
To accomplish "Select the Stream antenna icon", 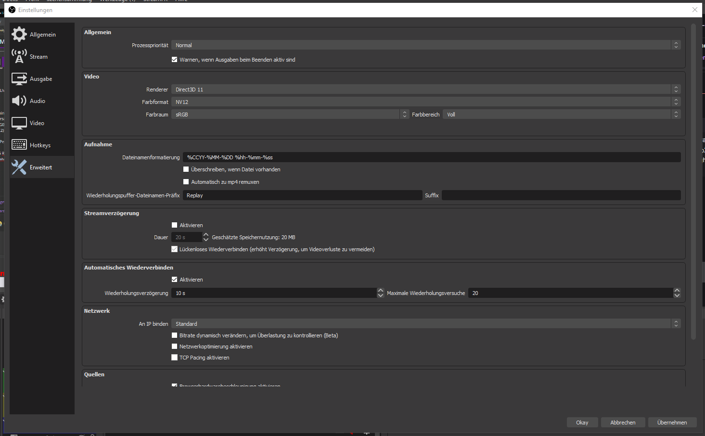I will (x=19, y=57).
